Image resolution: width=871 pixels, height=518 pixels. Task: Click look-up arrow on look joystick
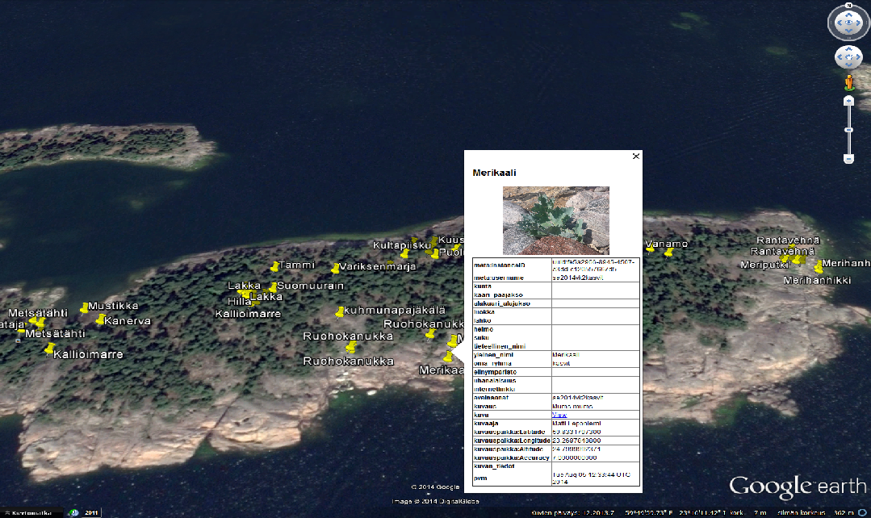coord(848,14)
